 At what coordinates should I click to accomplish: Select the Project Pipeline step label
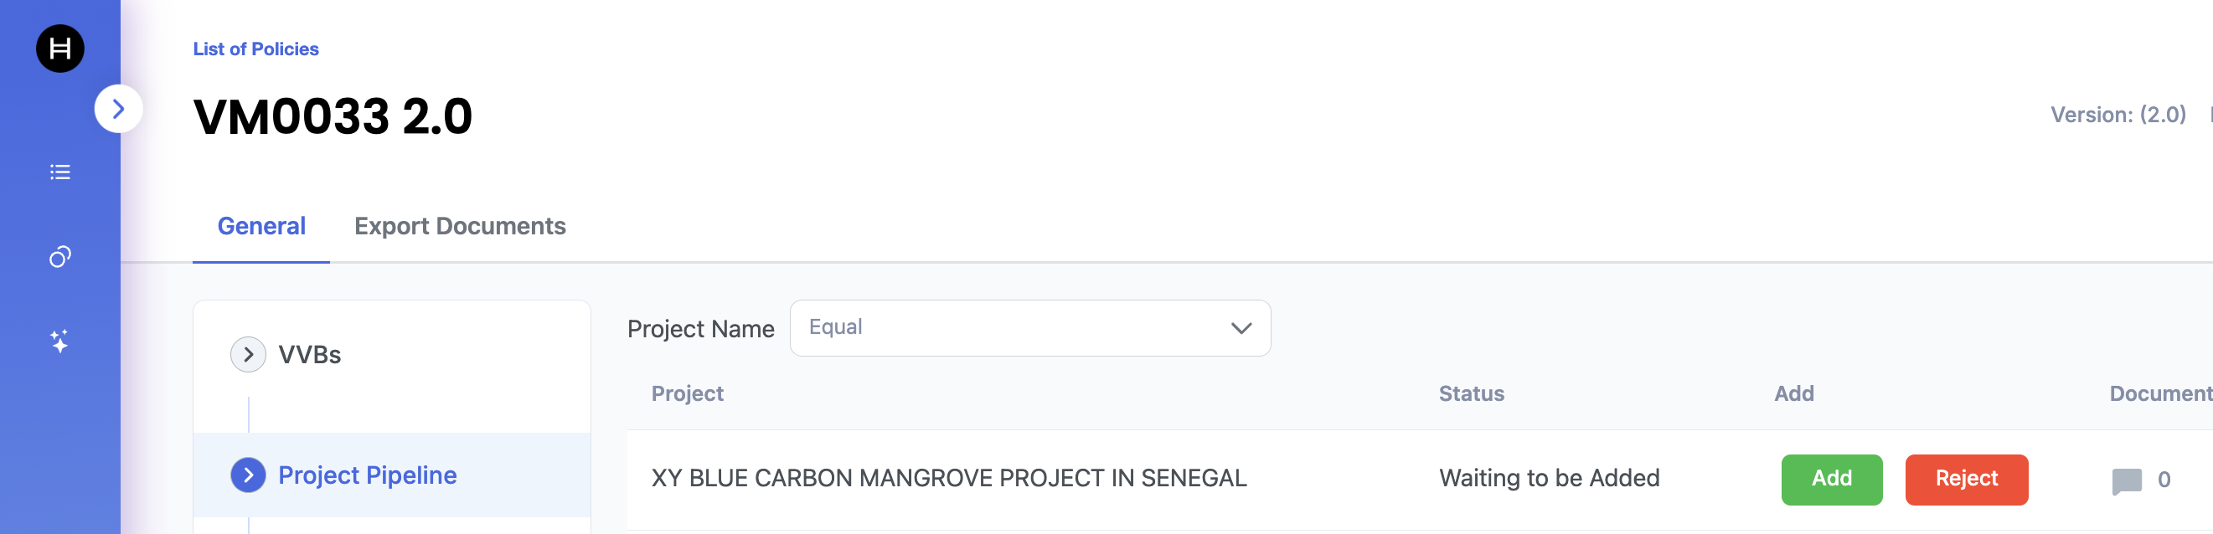pyautogui.click(x=367, y=475)
